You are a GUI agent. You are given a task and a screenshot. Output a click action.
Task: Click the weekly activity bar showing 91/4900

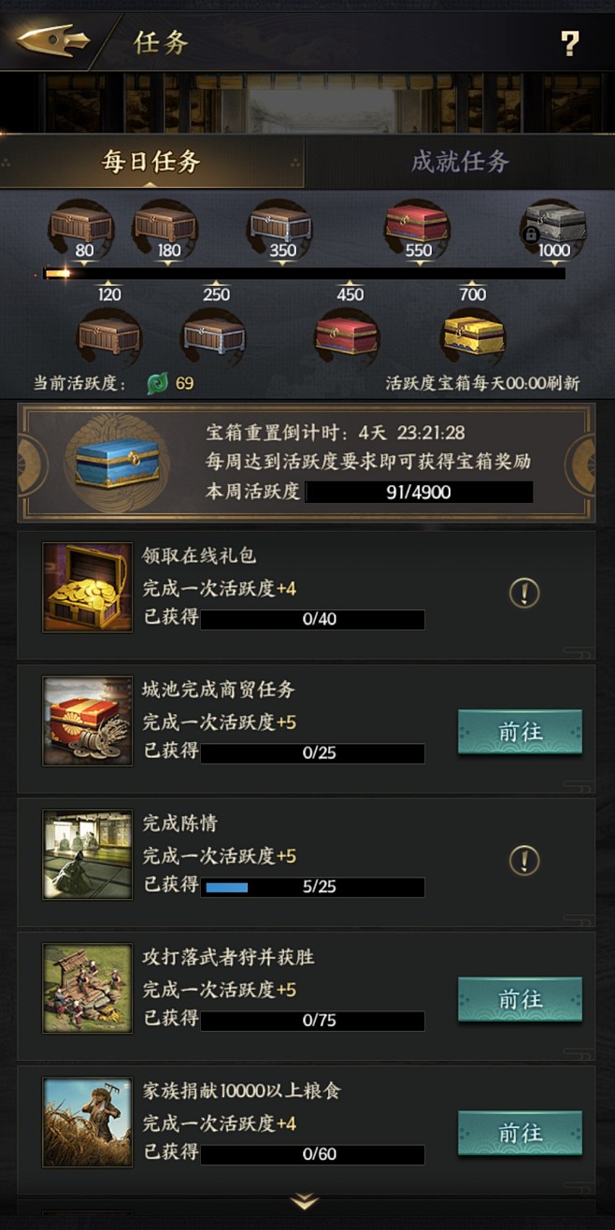point(419,493)
